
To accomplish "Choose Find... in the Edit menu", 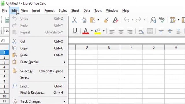I will 39,86.
